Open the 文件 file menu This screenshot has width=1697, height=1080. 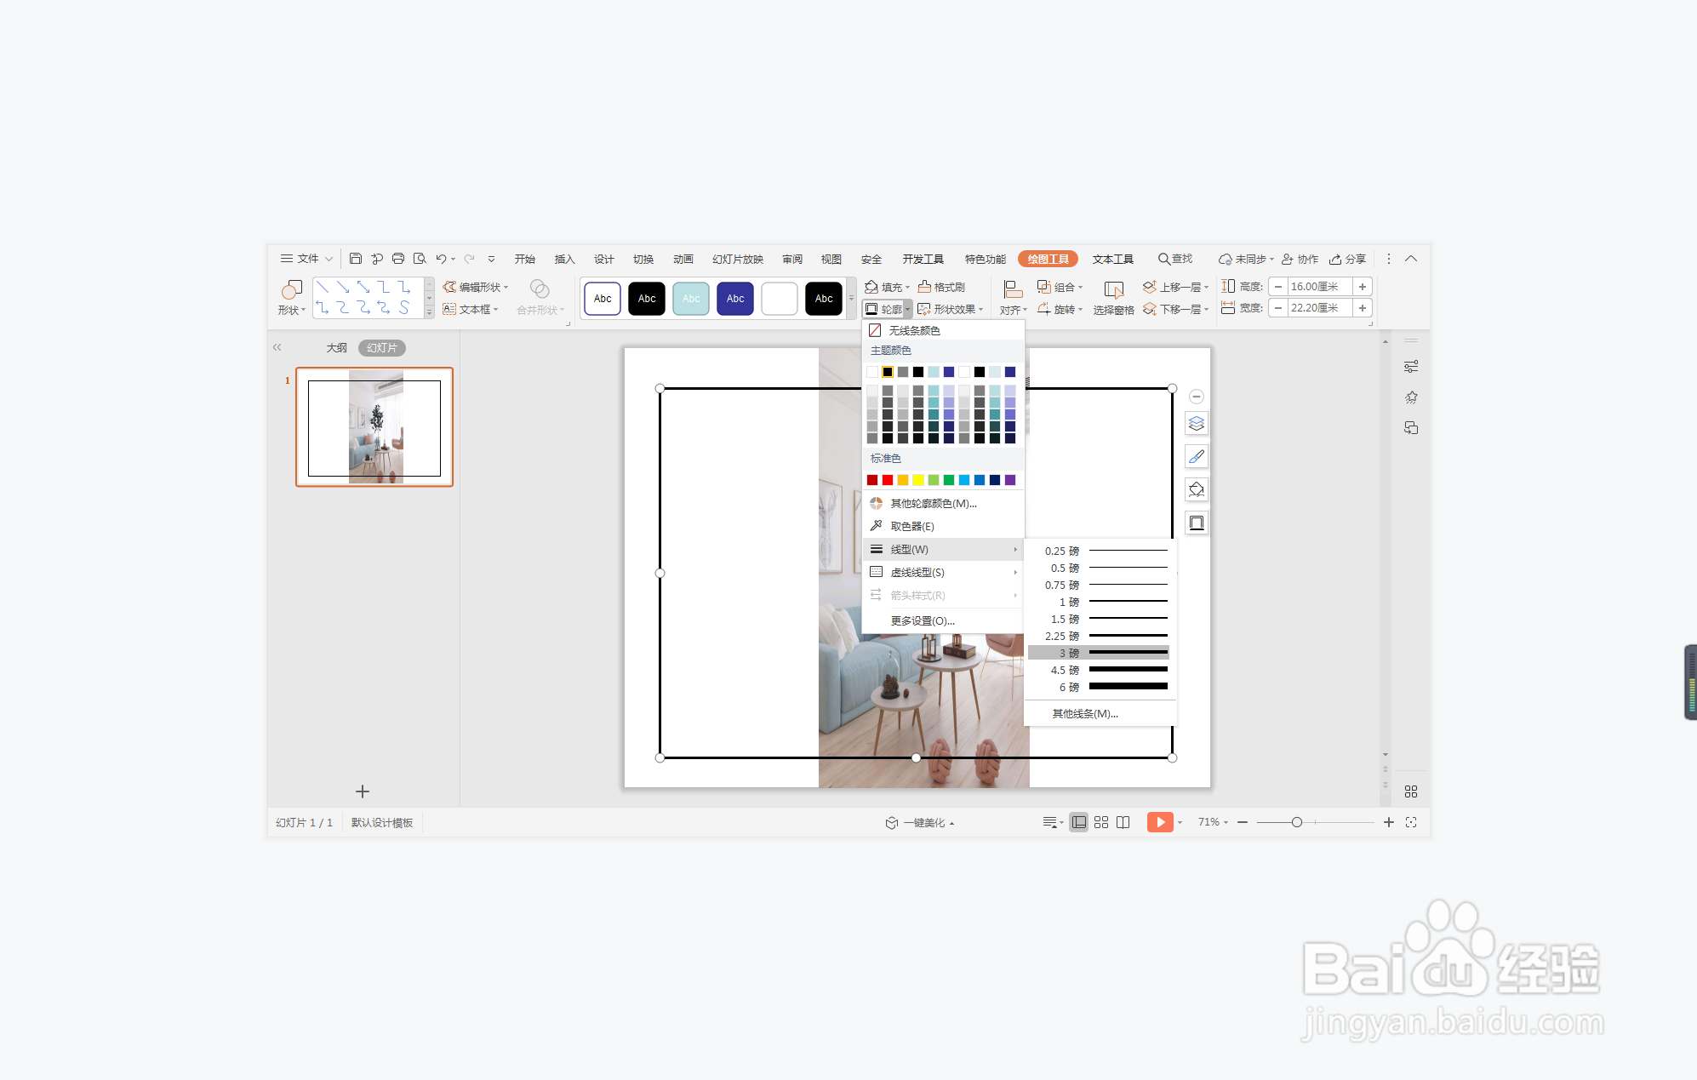[x=306, y=259]
